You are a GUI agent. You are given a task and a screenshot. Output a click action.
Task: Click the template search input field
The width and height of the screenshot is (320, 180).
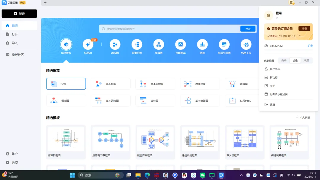tap(169, 29)
